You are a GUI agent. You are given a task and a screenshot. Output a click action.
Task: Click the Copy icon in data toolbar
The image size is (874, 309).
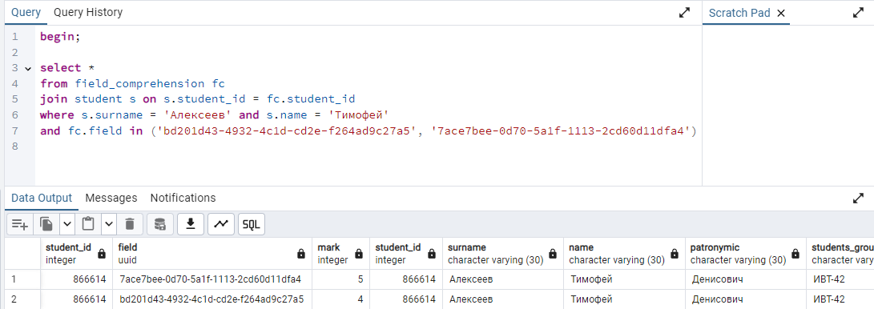click(46, 224)
